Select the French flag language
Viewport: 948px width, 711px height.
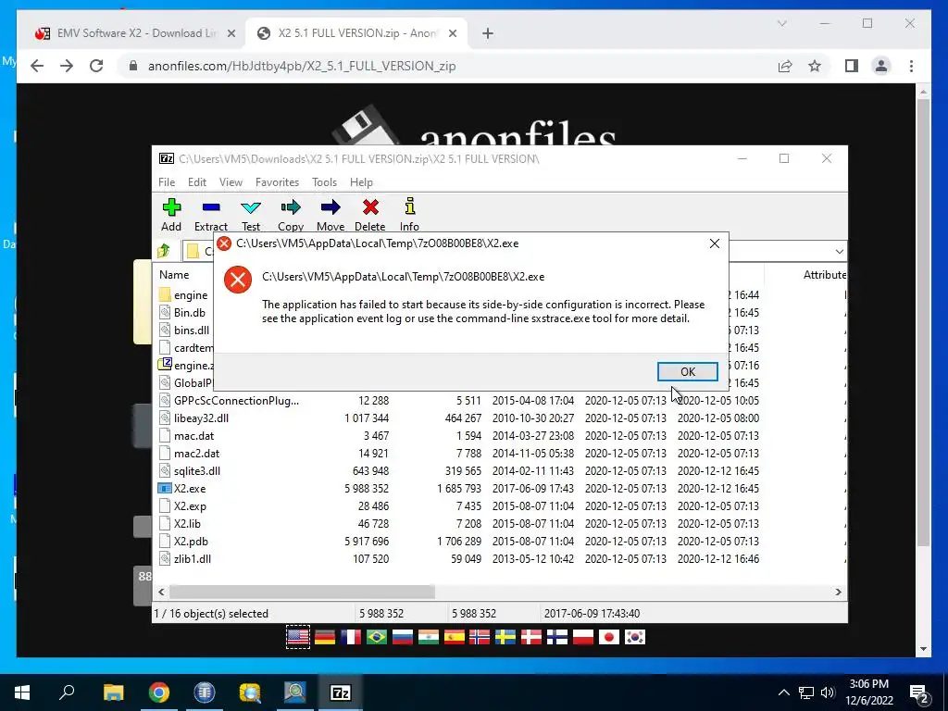[351, 637]
